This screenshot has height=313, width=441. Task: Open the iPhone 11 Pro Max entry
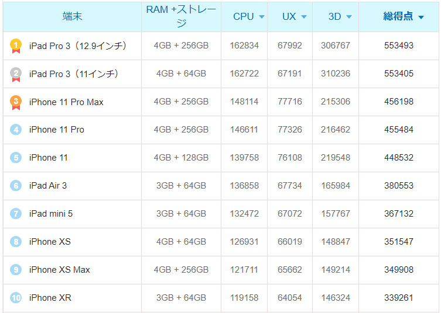pos(66,102)
